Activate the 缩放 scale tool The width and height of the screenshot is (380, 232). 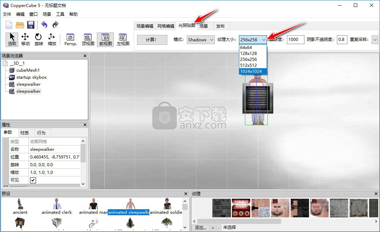[52, 40]
